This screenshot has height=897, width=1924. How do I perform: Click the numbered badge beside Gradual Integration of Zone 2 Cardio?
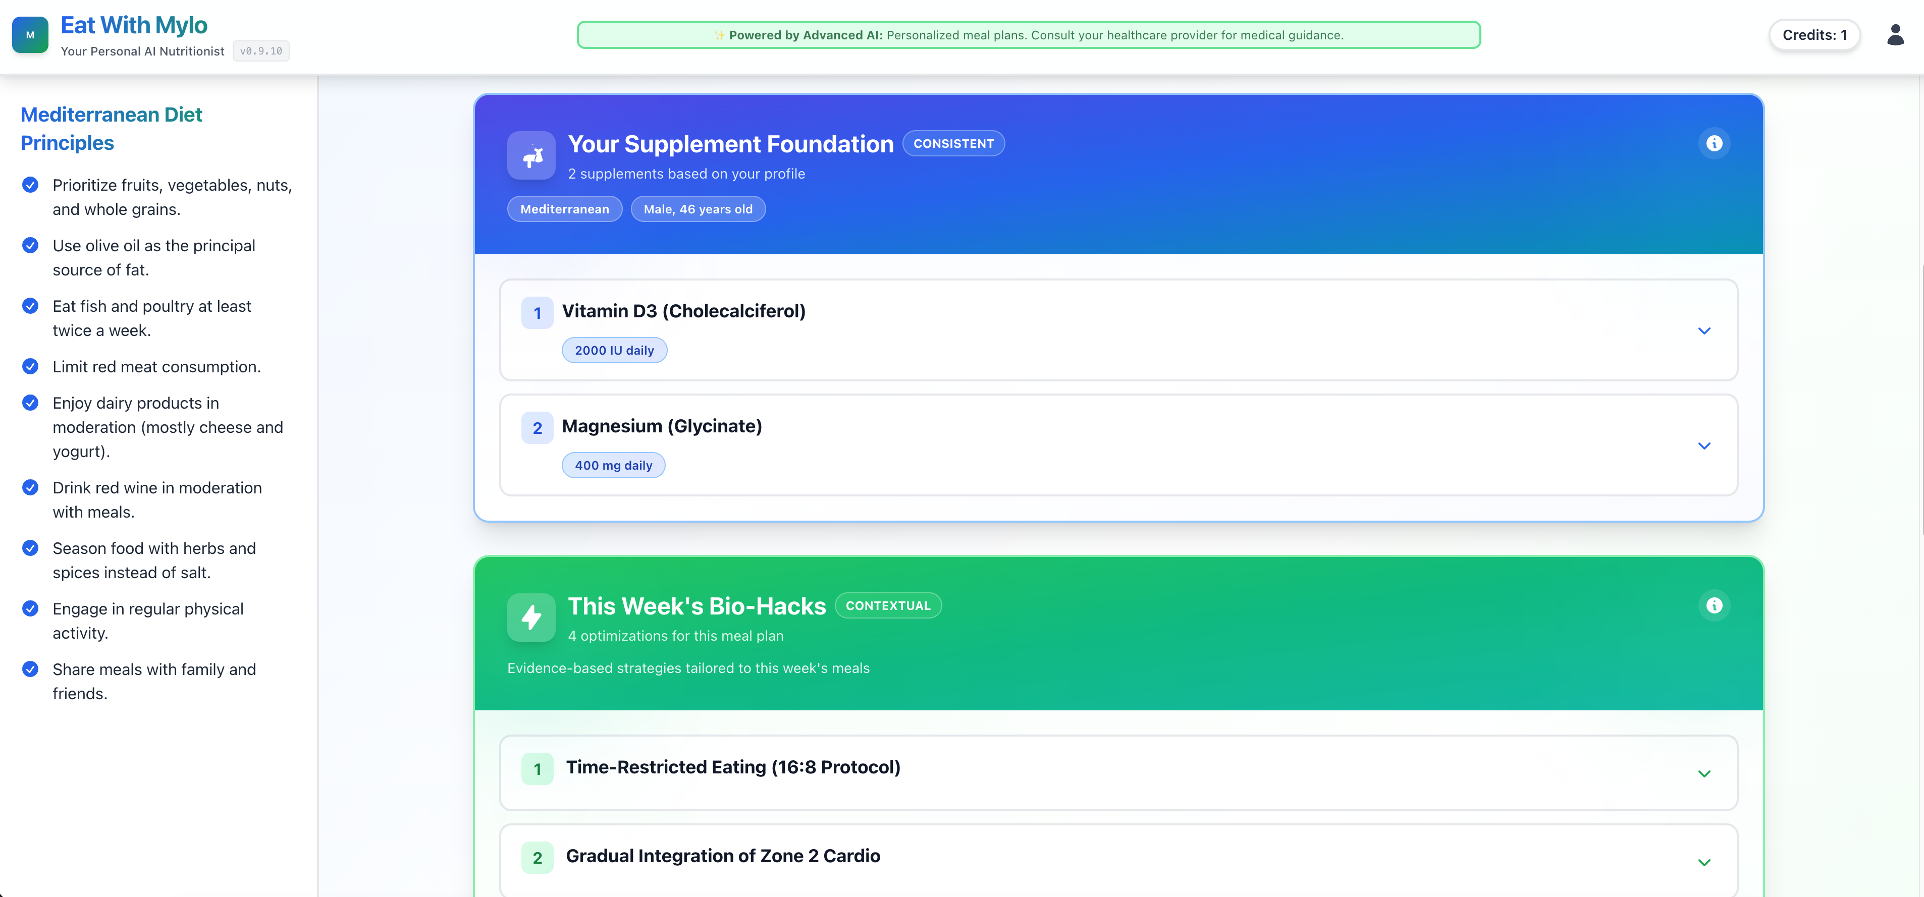(537, 858)
